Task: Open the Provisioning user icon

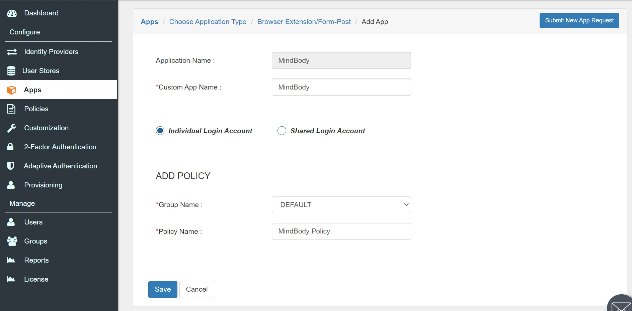Action: (x=11, y=185)
